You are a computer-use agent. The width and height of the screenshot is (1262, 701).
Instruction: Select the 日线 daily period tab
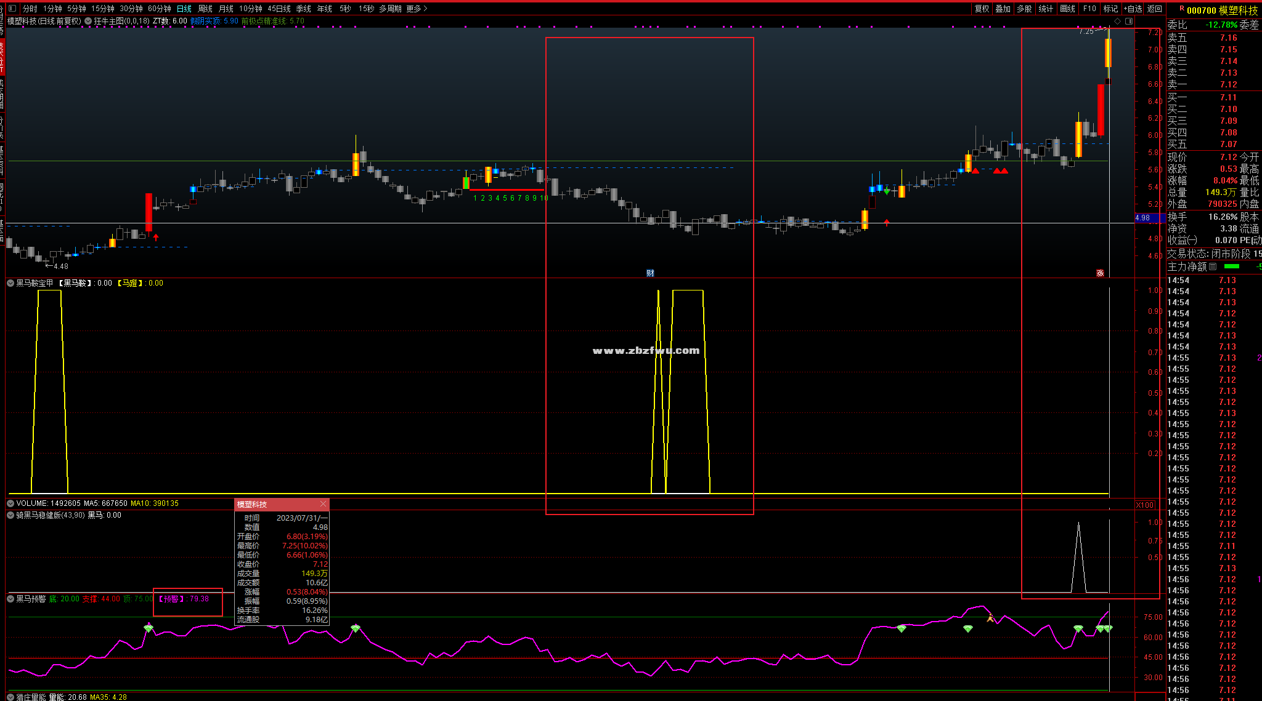[184, 9]
